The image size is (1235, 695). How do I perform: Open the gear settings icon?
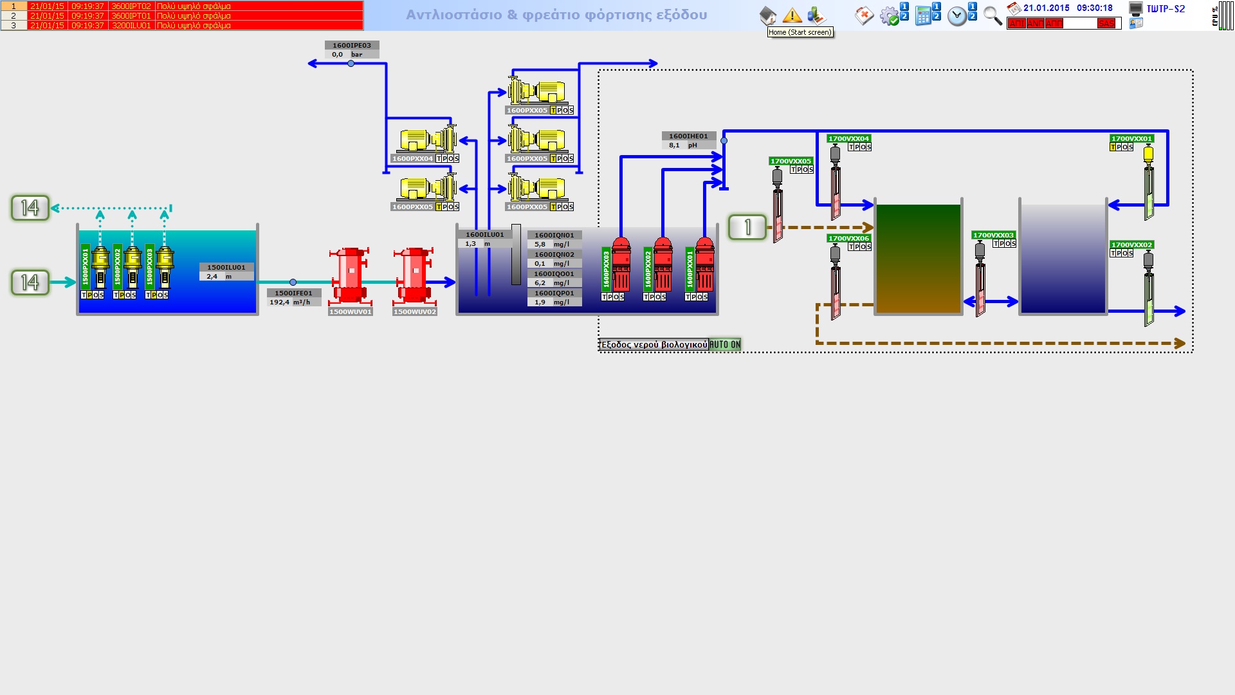coord(890,16)
